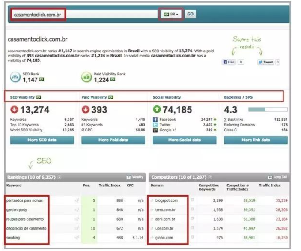Select the SEO Visibility heading
301x251 pixels.
tap(22, 97)
